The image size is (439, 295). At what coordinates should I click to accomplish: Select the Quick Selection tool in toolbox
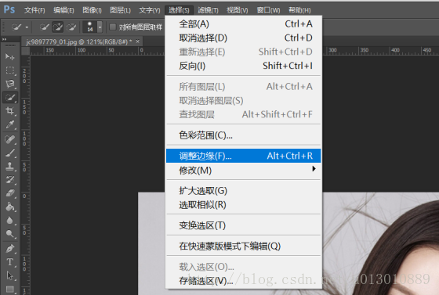pos(10,98)
